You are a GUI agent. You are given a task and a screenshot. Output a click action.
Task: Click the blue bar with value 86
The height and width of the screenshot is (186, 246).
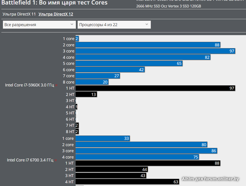pos(146,151)
